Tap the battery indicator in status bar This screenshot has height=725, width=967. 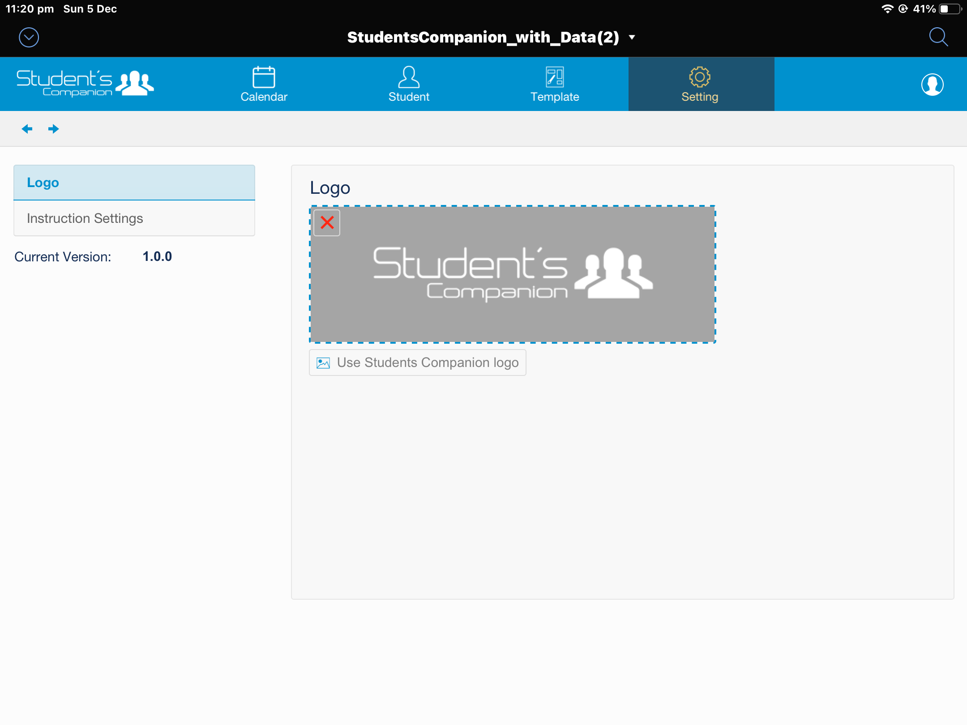pyautogui.click(x=950, y=9)
